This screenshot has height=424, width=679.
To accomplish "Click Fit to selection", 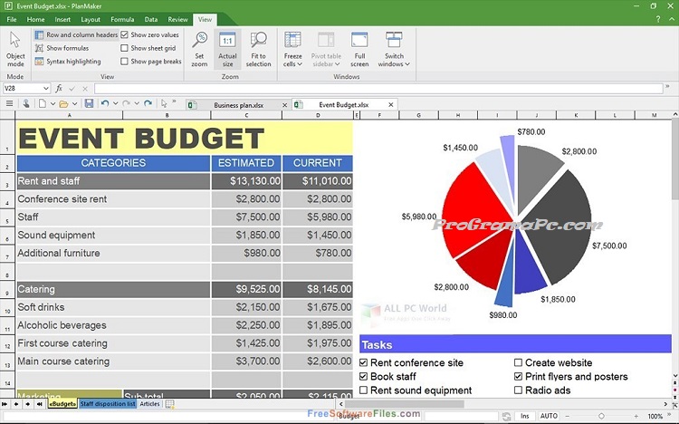I will (258, 46).
